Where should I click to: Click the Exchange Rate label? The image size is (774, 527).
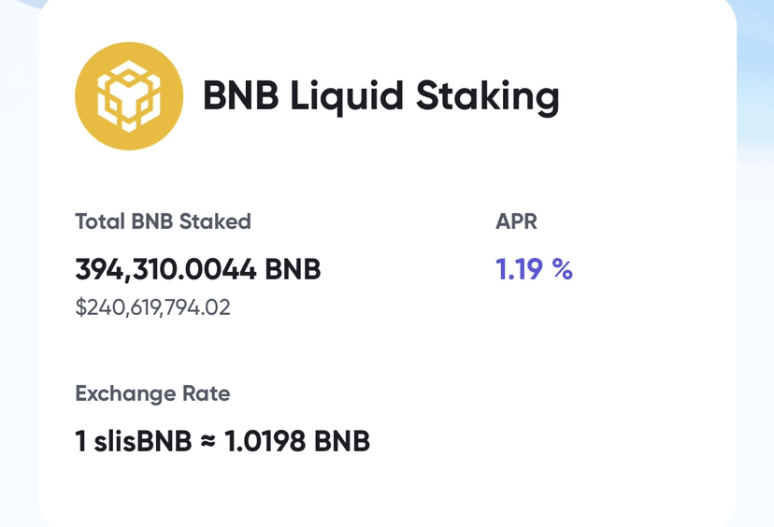152,393
